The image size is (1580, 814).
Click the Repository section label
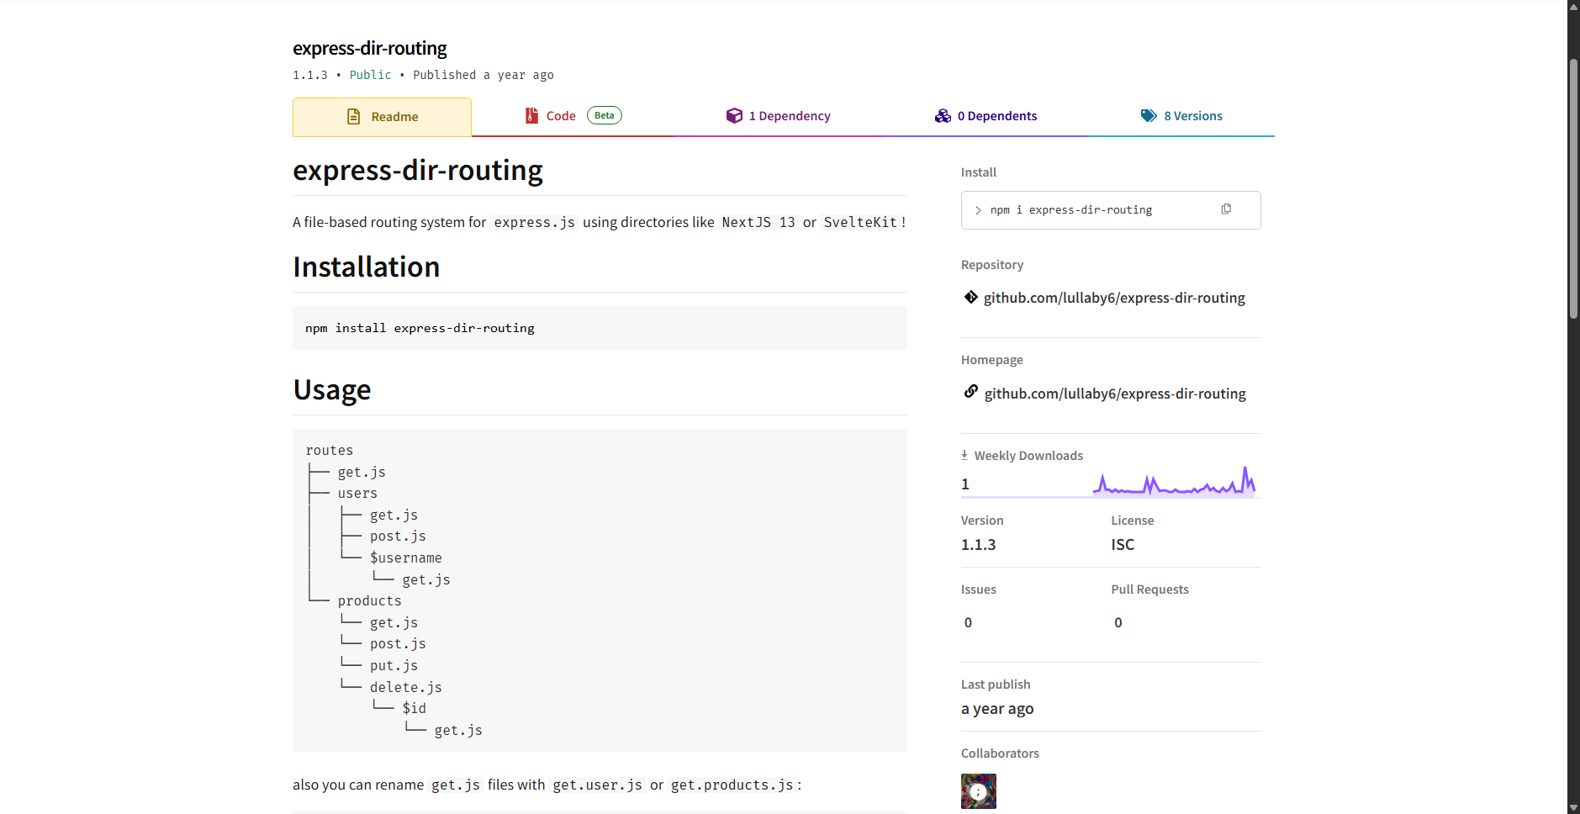992,265
